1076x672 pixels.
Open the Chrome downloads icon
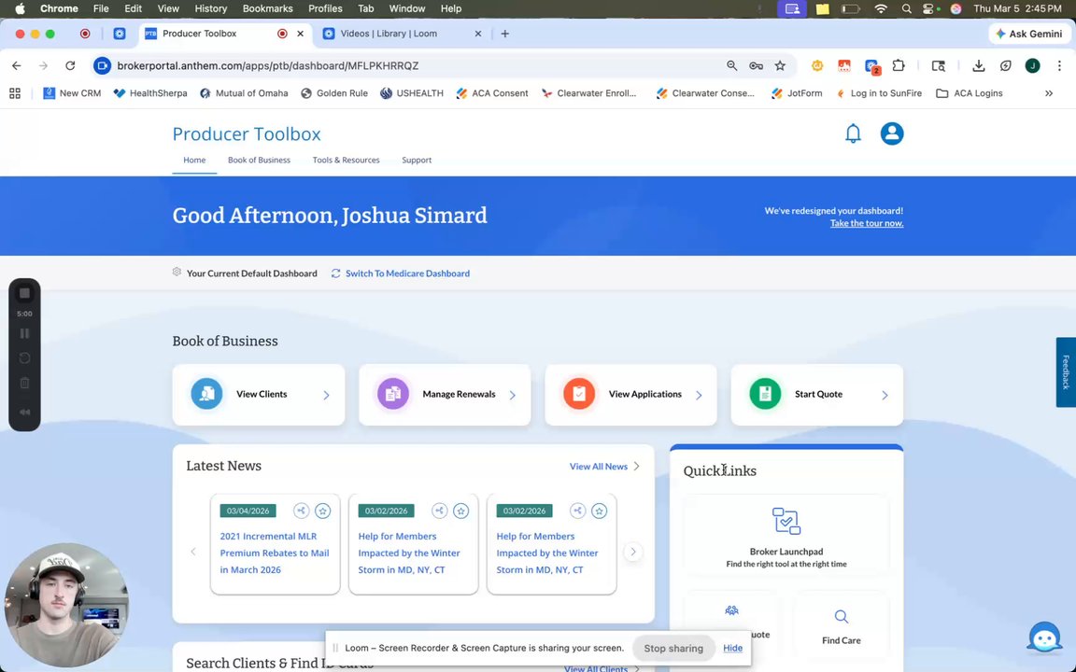979,66
